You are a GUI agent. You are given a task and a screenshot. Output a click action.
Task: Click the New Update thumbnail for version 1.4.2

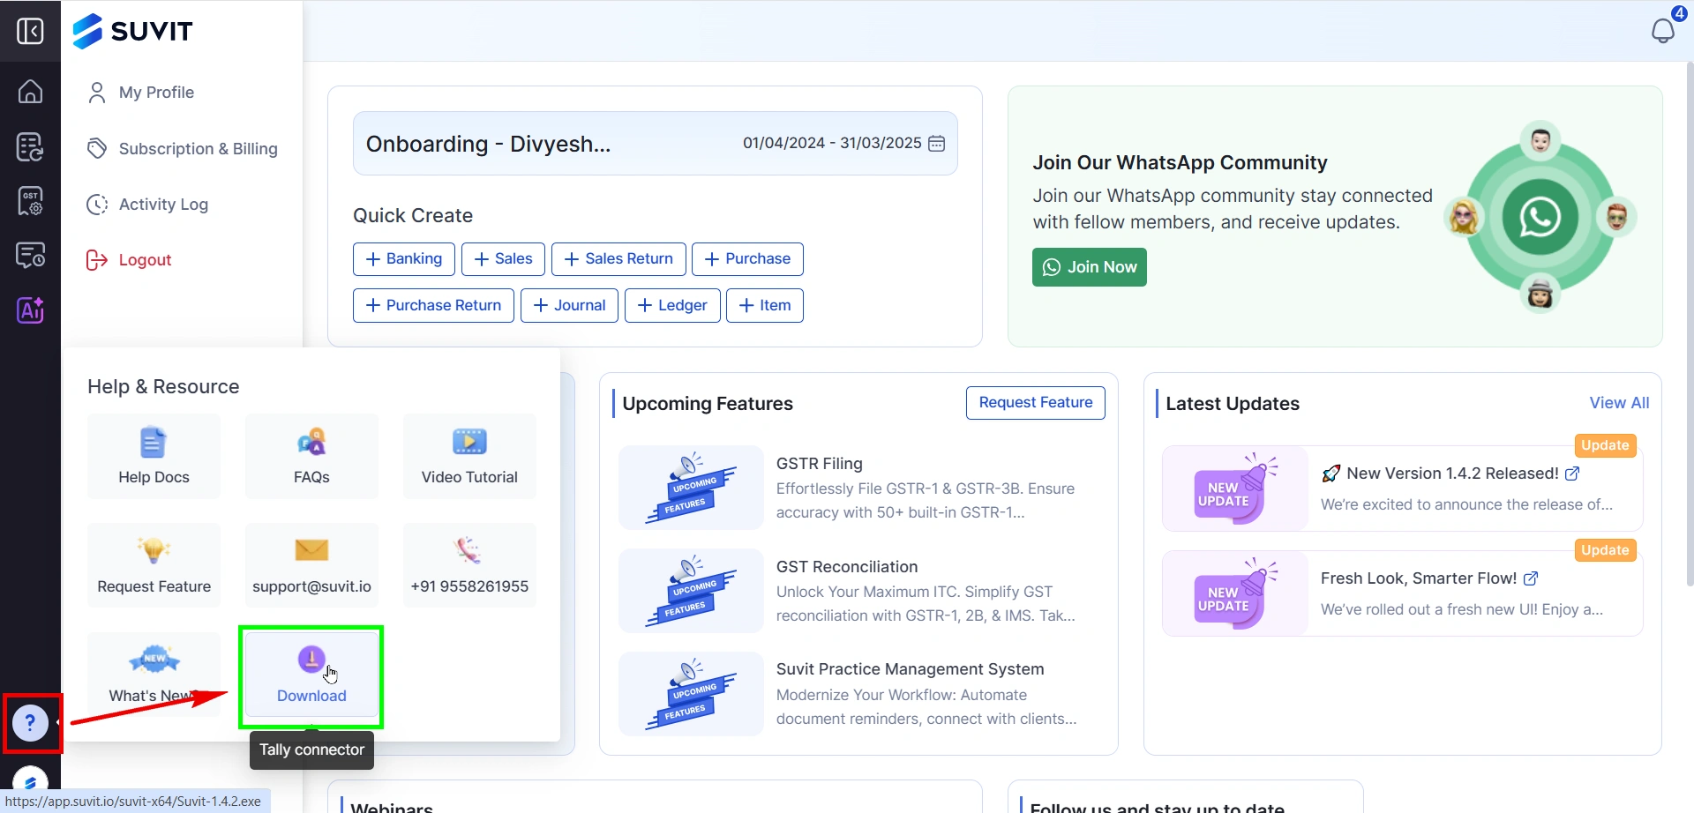tap(1235, 489)
